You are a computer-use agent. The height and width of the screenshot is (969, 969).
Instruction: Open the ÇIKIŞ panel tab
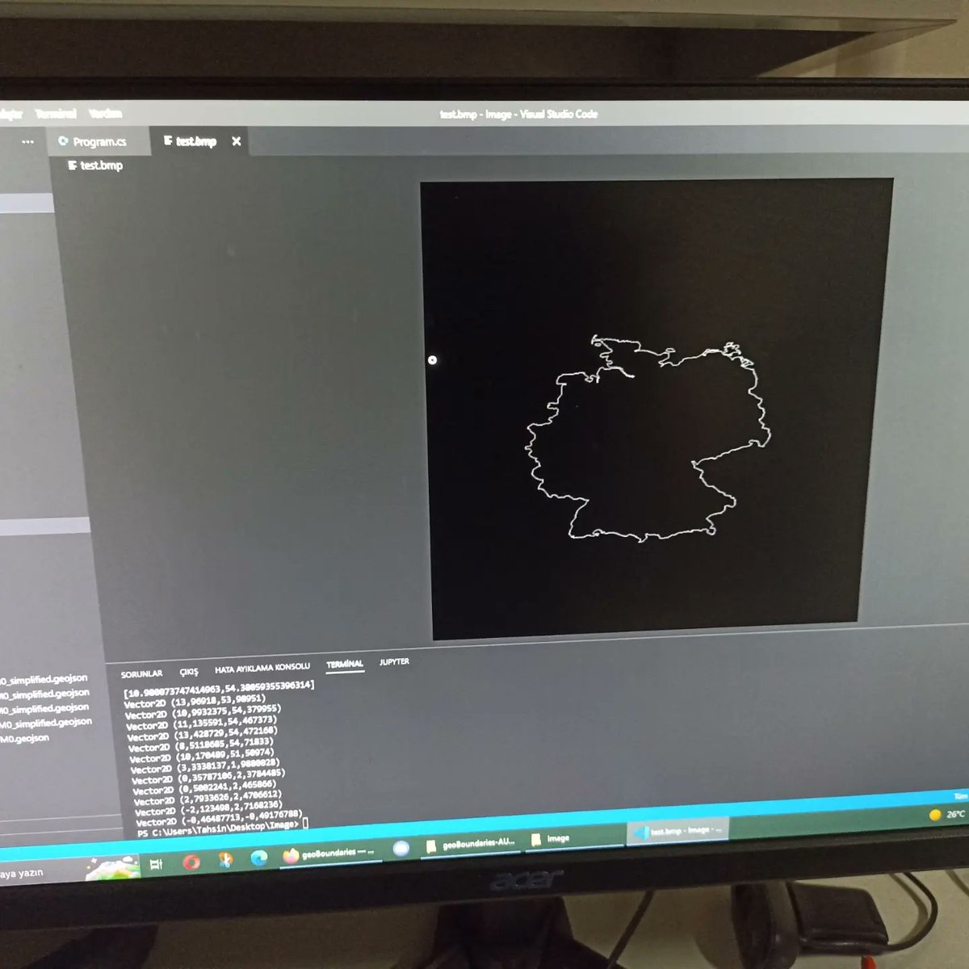coord(189,672)
